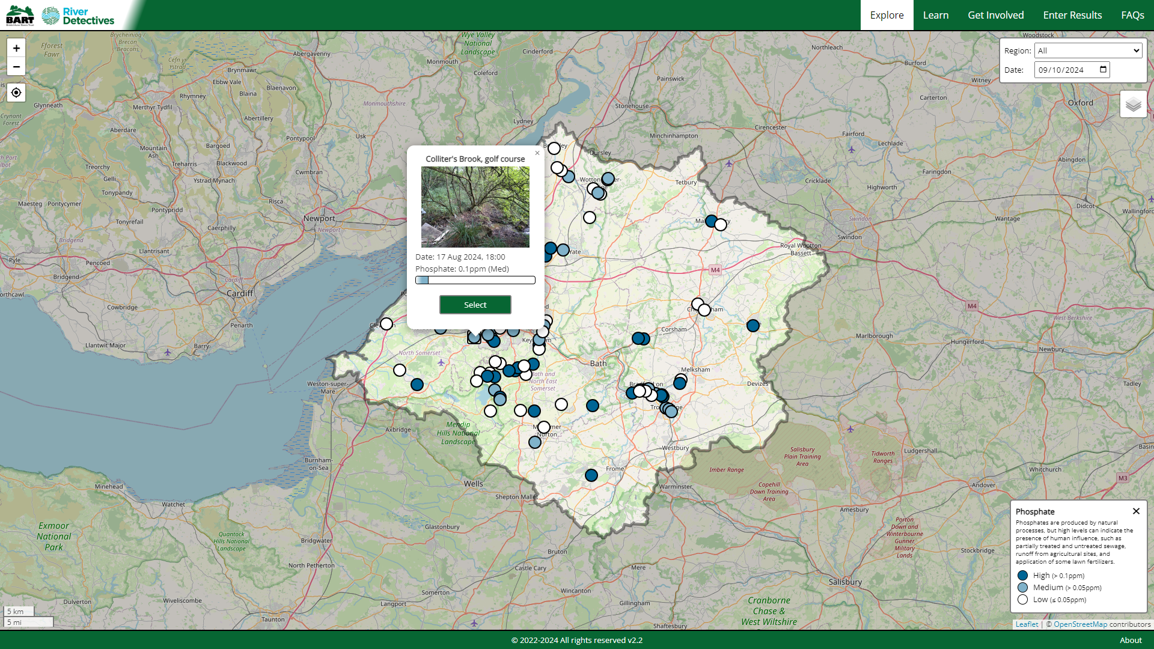
Task: Open the date picker calendar icon
Action: [1103, 69]
